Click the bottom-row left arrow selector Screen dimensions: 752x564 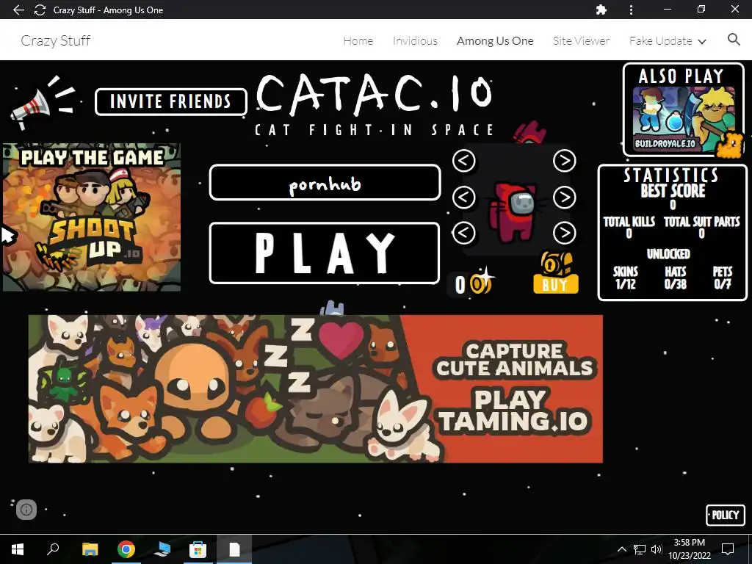point(464,233)
